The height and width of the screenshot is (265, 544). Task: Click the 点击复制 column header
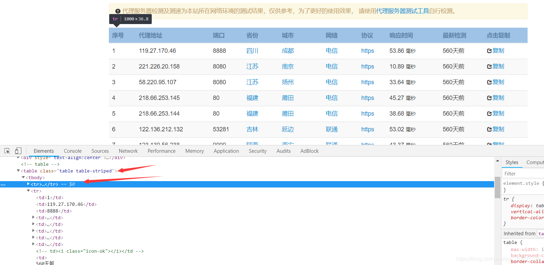[x=498, y=35]
